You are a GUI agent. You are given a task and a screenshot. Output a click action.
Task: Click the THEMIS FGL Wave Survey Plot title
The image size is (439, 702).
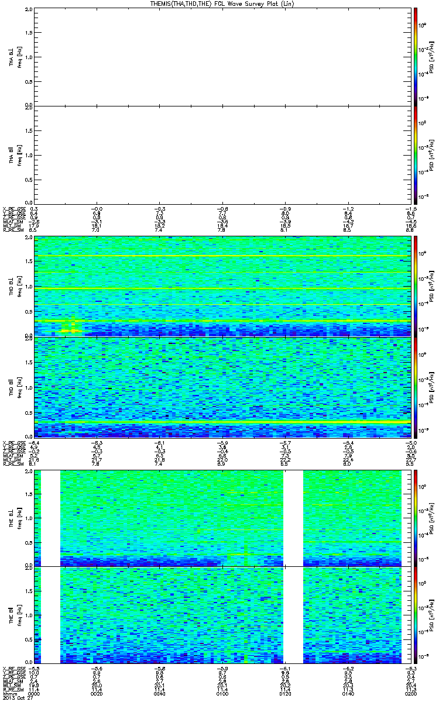[224, 4]
